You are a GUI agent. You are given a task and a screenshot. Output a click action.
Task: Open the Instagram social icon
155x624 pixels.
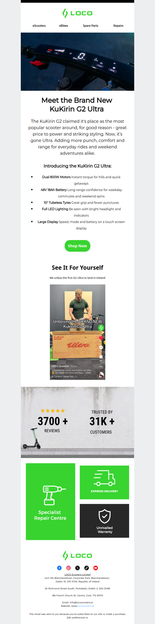(68, 568)
